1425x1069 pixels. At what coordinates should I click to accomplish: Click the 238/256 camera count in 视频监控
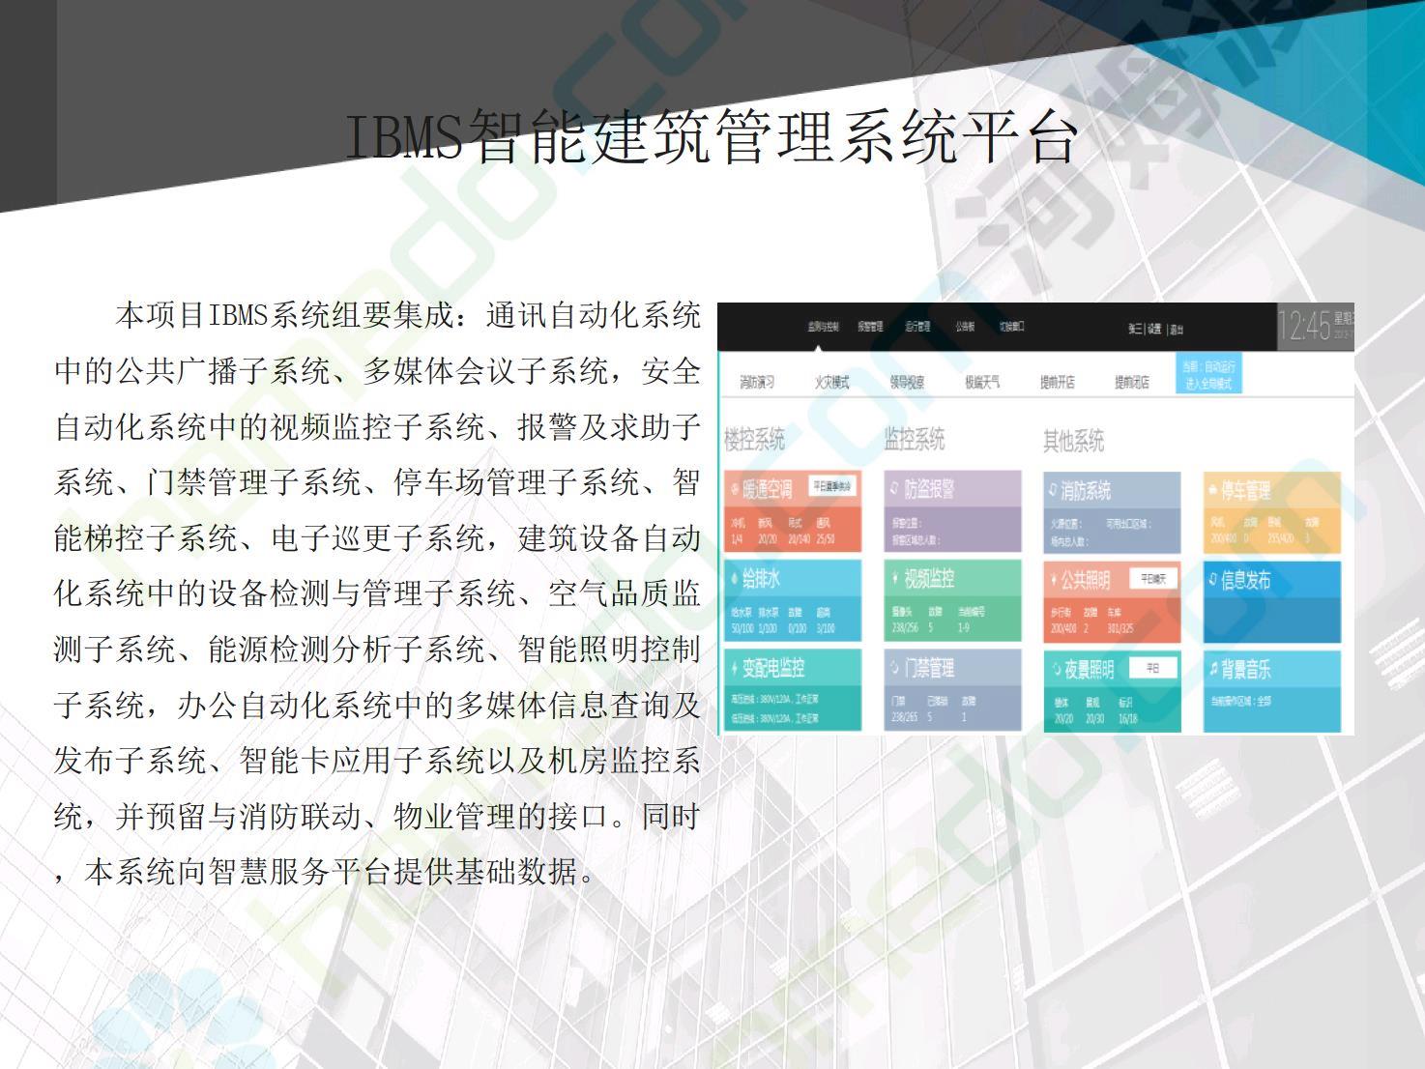click(x=905, y=627)
